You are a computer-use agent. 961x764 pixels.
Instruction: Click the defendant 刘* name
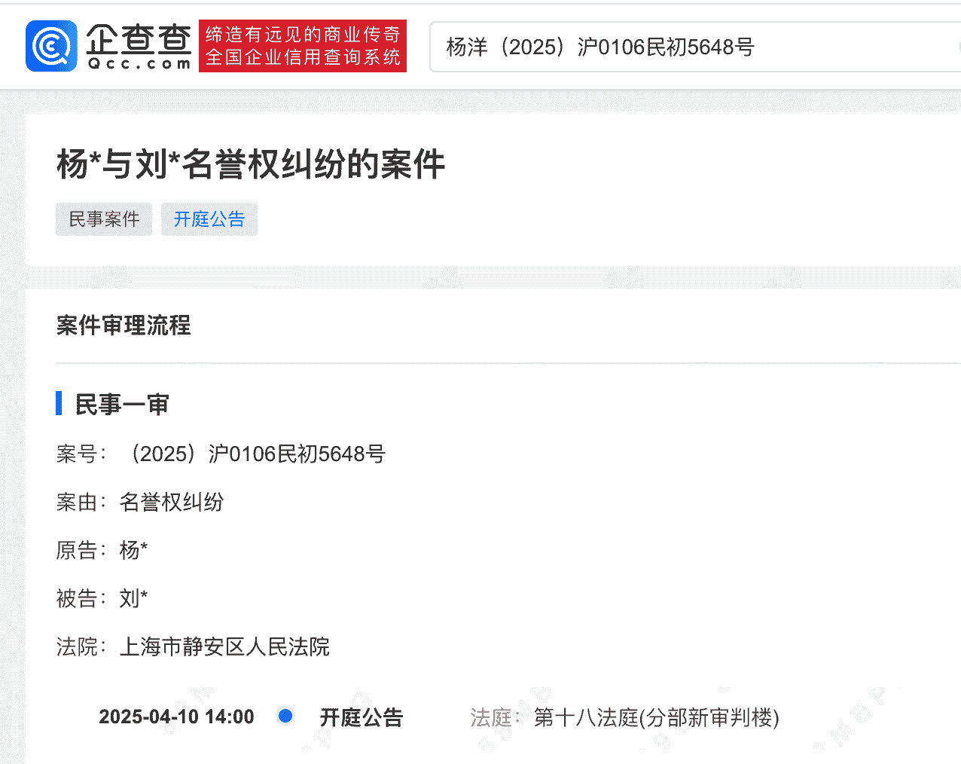131,598
